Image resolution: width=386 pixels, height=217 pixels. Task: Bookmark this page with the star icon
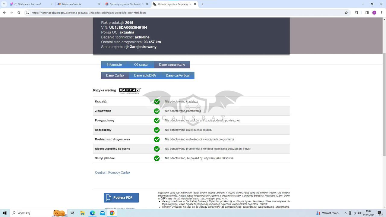[346, 13]
